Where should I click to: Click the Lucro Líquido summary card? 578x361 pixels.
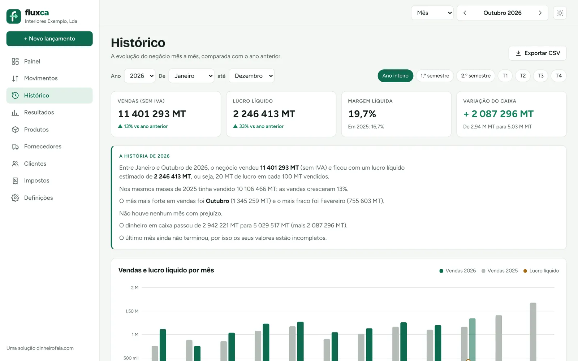281,114
